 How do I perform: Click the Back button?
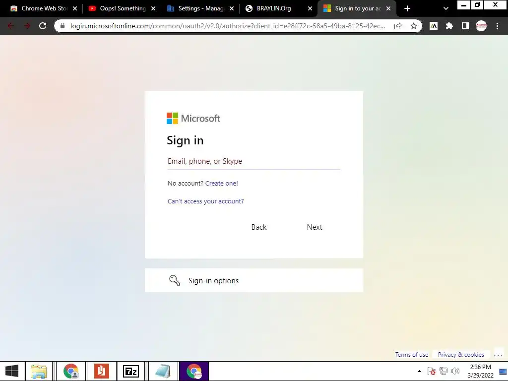[x=259, y=227]
